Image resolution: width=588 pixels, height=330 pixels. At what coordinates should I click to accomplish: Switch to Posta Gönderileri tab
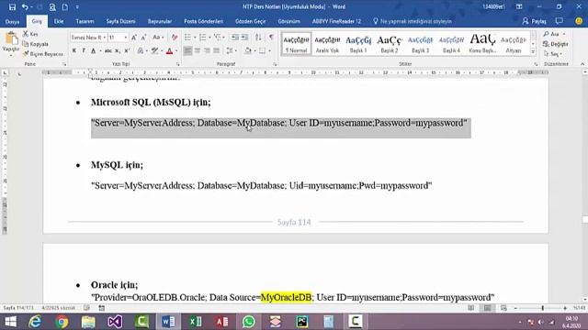(204, 21)
